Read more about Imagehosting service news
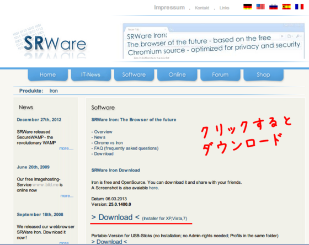Viewport: 309px width, 245px height. click(x=67, y=196)
